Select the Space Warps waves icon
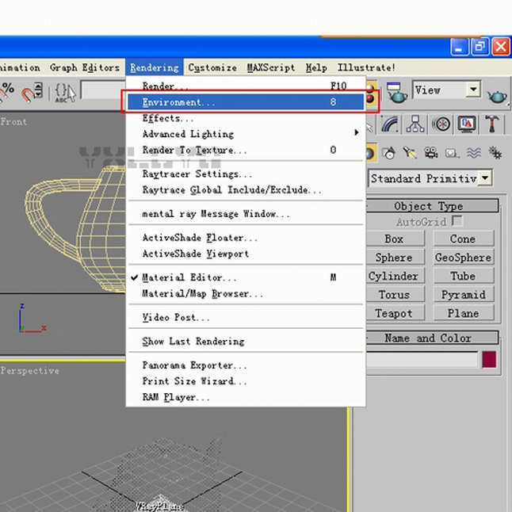512x512 pixels. coord(474,153)
